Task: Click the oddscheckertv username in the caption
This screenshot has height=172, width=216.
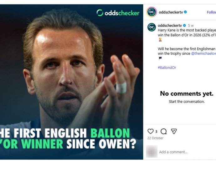Action: pos(170,25)
